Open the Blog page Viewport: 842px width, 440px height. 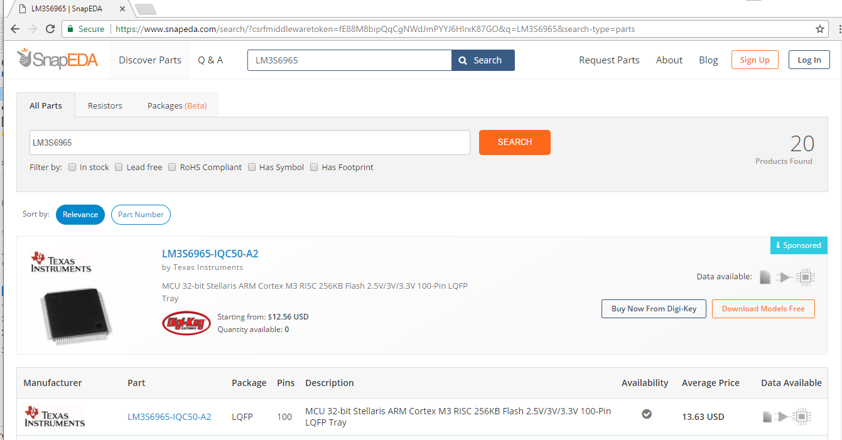tap(708, 60)
